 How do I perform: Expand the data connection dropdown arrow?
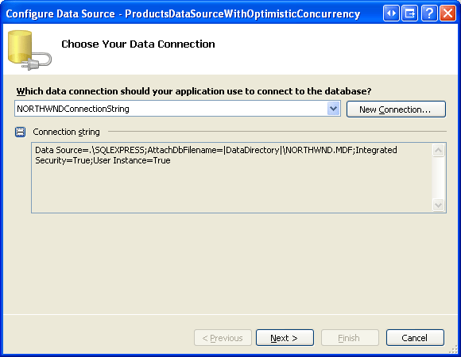333,109
